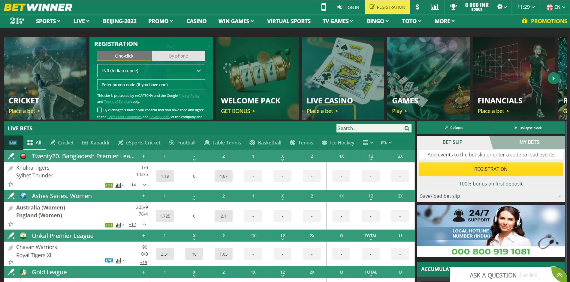570x282 pixels.
Task: Favorite the Chavan Warriors match star
Action: (x=11, y=262)
